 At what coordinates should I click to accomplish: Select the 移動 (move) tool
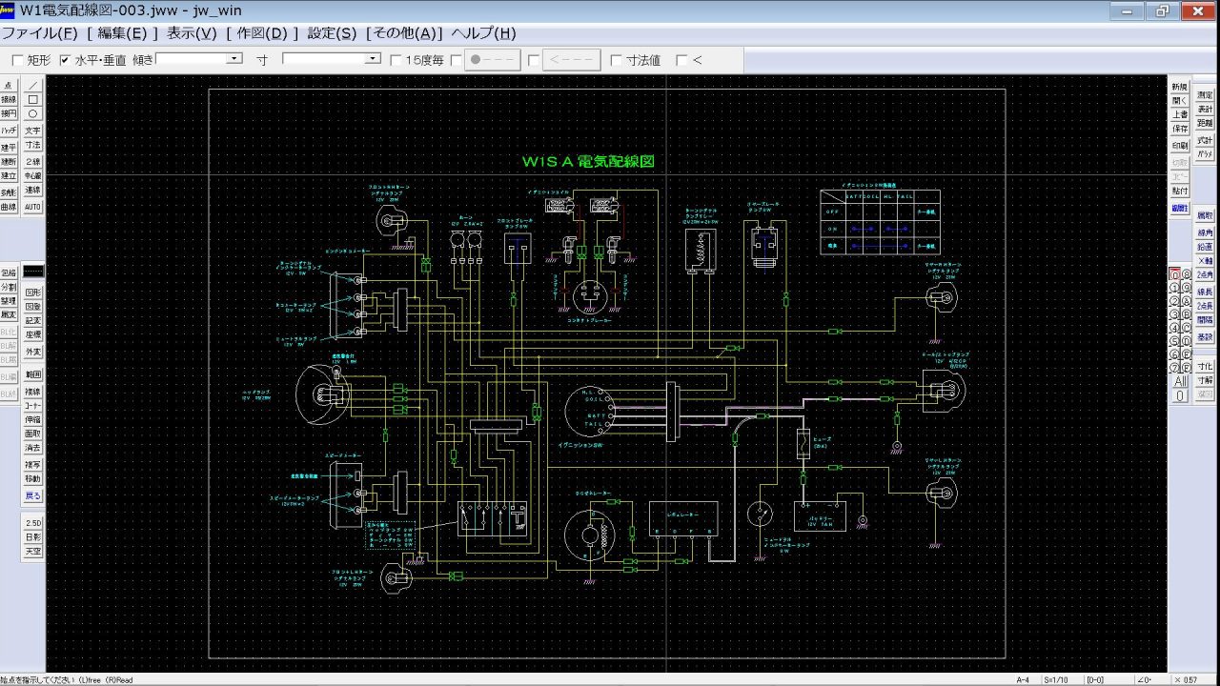coord(33,479)
